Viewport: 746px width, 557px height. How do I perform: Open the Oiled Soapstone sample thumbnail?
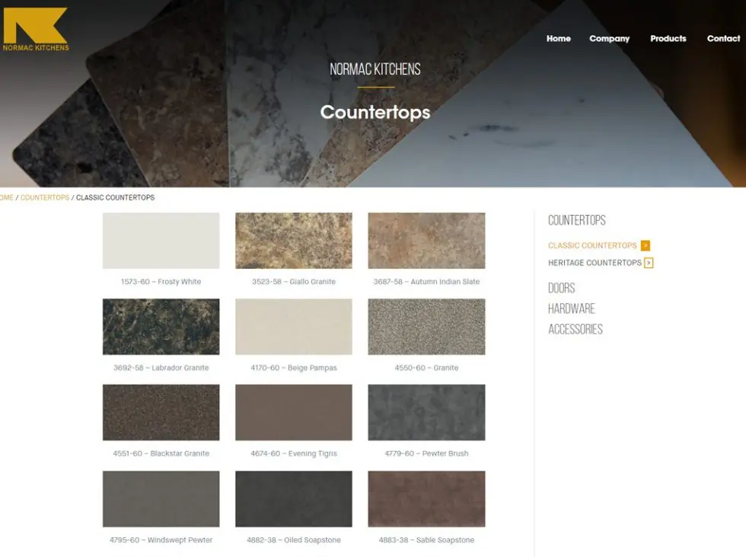click(x=294, y=499)
